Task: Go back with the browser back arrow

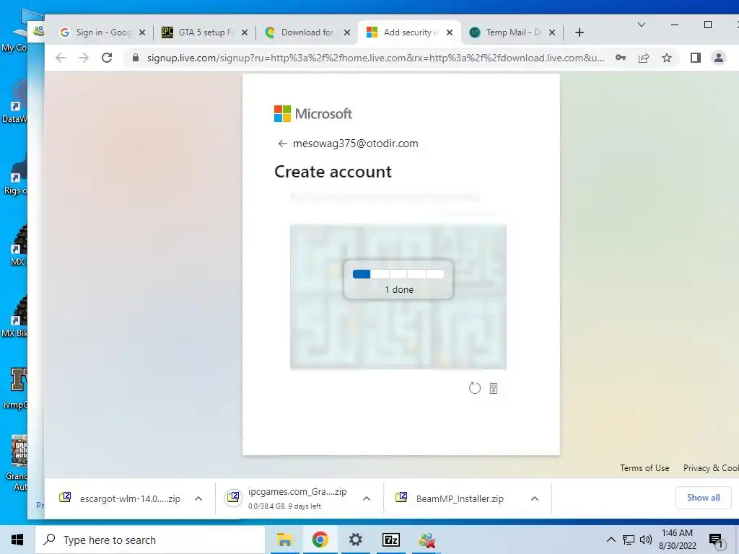Action: [x=61, y=58]
